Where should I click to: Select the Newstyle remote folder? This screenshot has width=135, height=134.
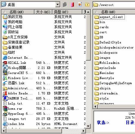click(104, 78)
